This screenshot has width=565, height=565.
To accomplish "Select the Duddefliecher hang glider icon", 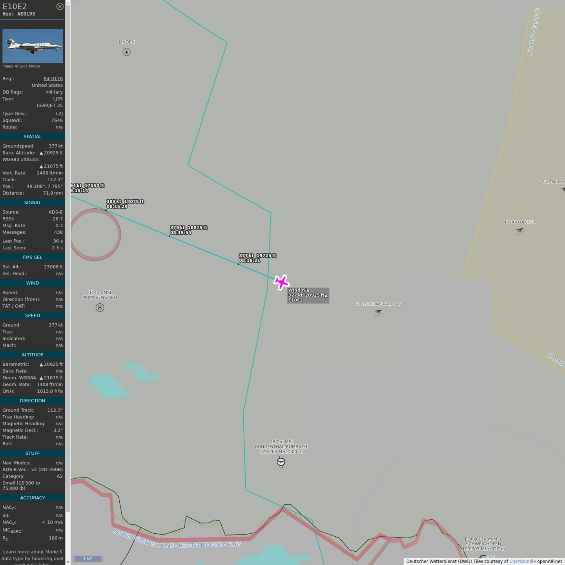I will coord(520,231).
